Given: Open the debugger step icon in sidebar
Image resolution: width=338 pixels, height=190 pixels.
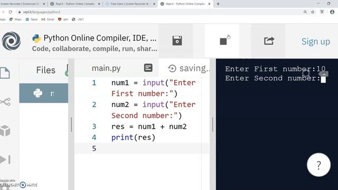Looking at the screenshot, I should 5,159.
